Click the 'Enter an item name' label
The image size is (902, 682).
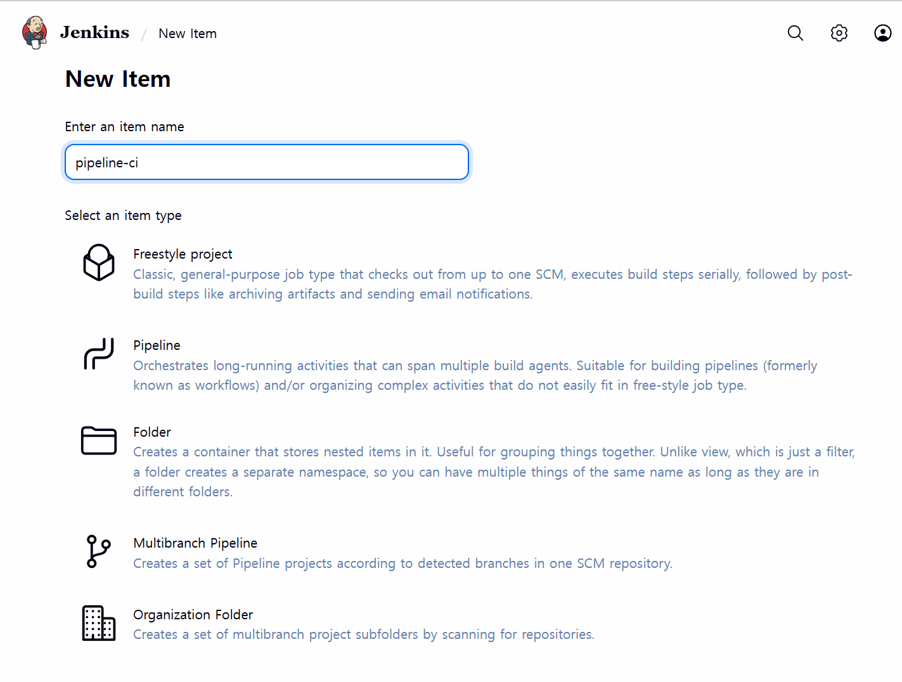124,127
